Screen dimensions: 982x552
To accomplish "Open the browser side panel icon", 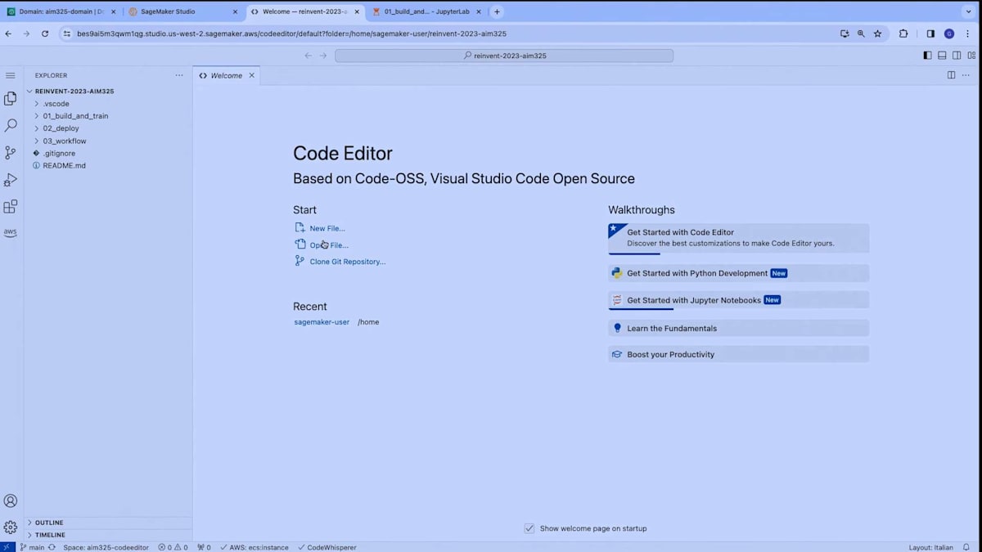I will point(930,34).
